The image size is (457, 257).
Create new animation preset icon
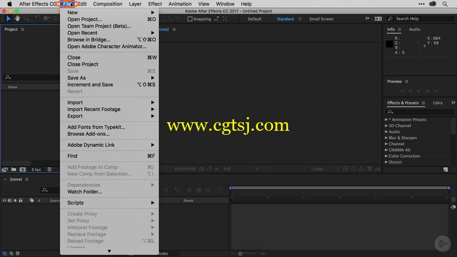(446, 169)
